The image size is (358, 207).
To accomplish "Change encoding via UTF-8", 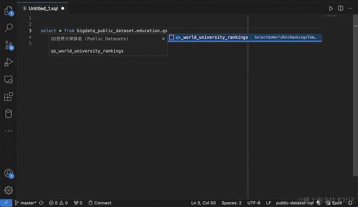I will click(x=254, y=203).
